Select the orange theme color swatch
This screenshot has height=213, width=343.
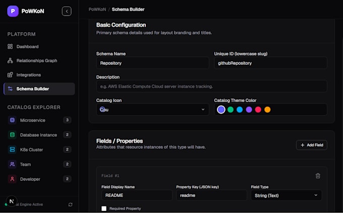coord(267,110)
